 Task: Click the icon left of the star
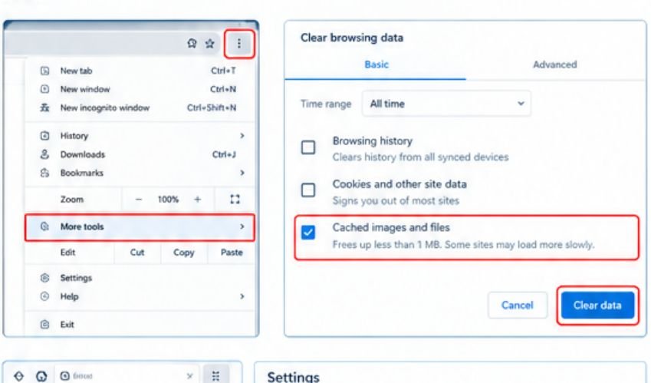tap(192, 43)
